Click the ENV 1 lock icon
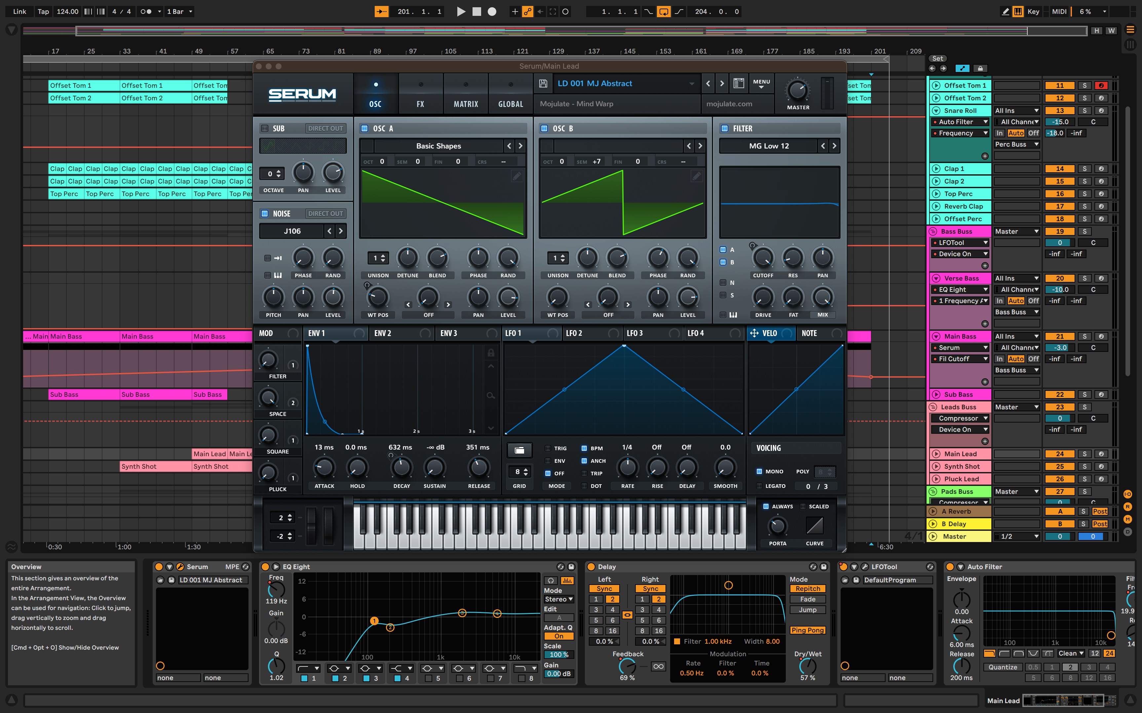Image resolution: width=1142 pixels, height=713 pixels. pyautogui.click(x=491, y=352)
